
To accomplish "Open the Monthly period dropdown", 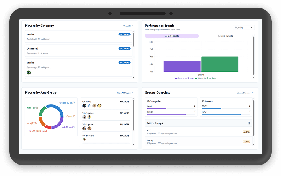I will [244, 27].
